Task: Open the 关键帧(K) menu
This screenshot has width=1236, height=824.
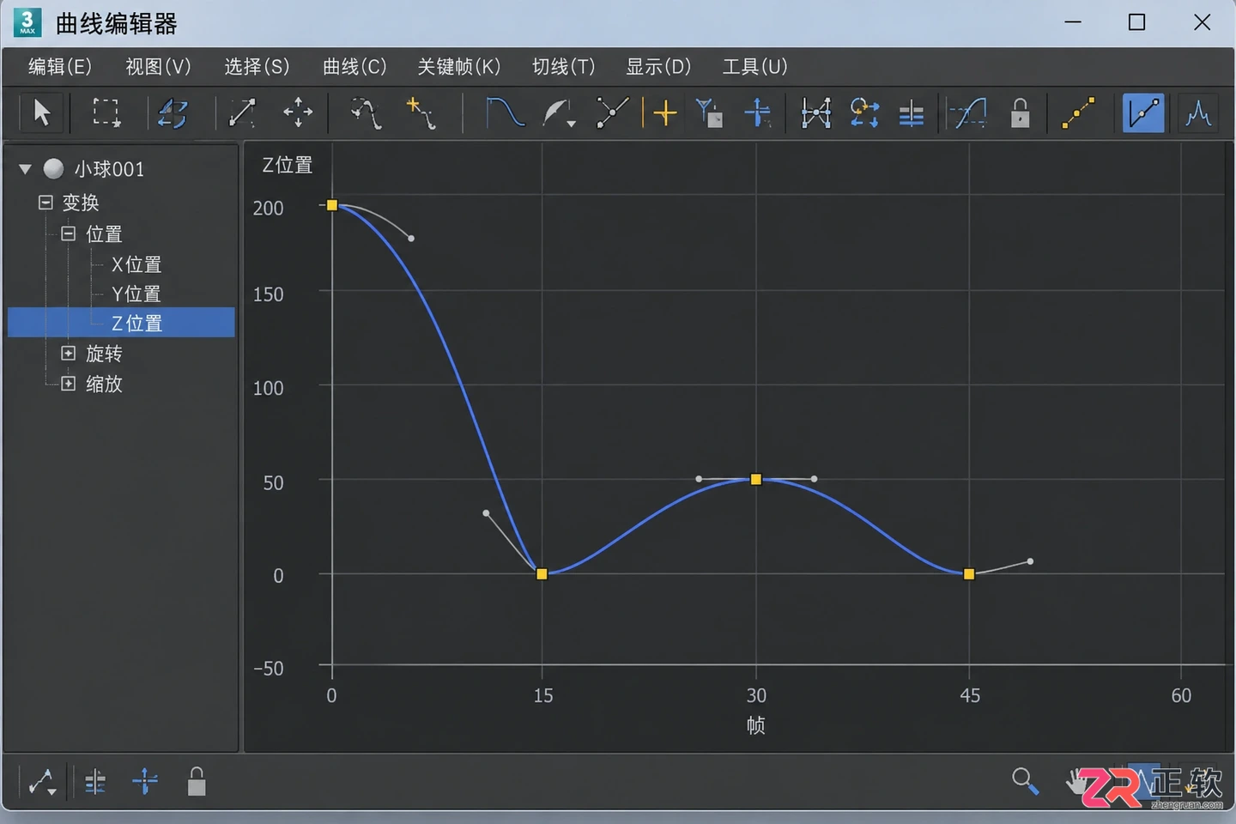Action: tap(458, 67)
